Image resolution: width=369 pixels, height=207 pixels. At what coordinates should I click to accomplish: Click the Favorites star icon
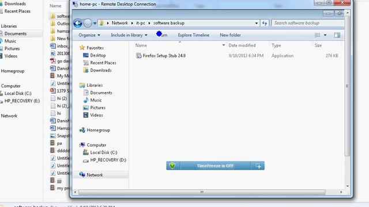tap(82, 48)
